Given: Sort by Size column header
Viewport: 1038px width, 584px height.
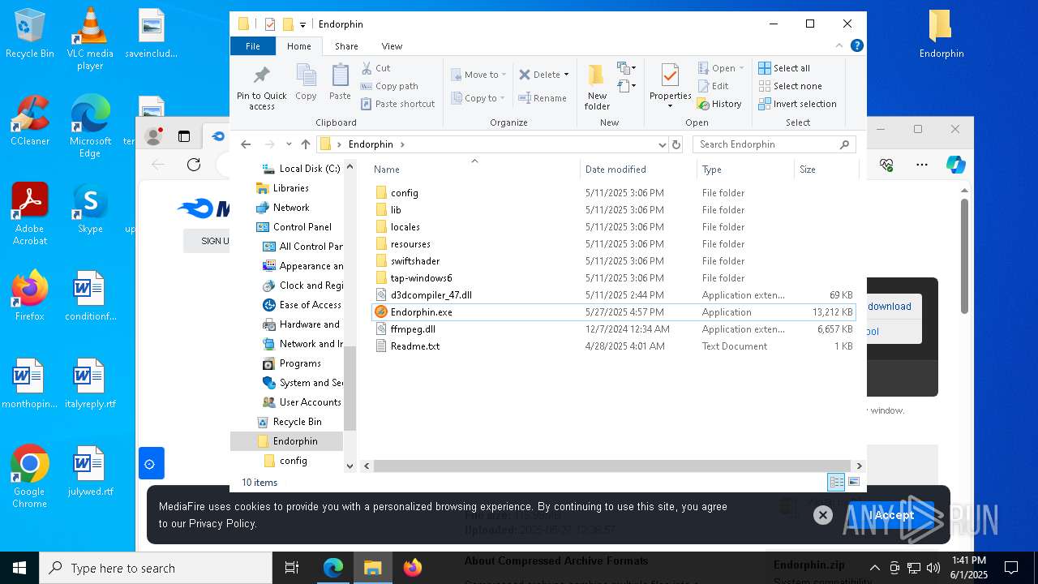Looking at the screenshot, I should coord(826,170).
